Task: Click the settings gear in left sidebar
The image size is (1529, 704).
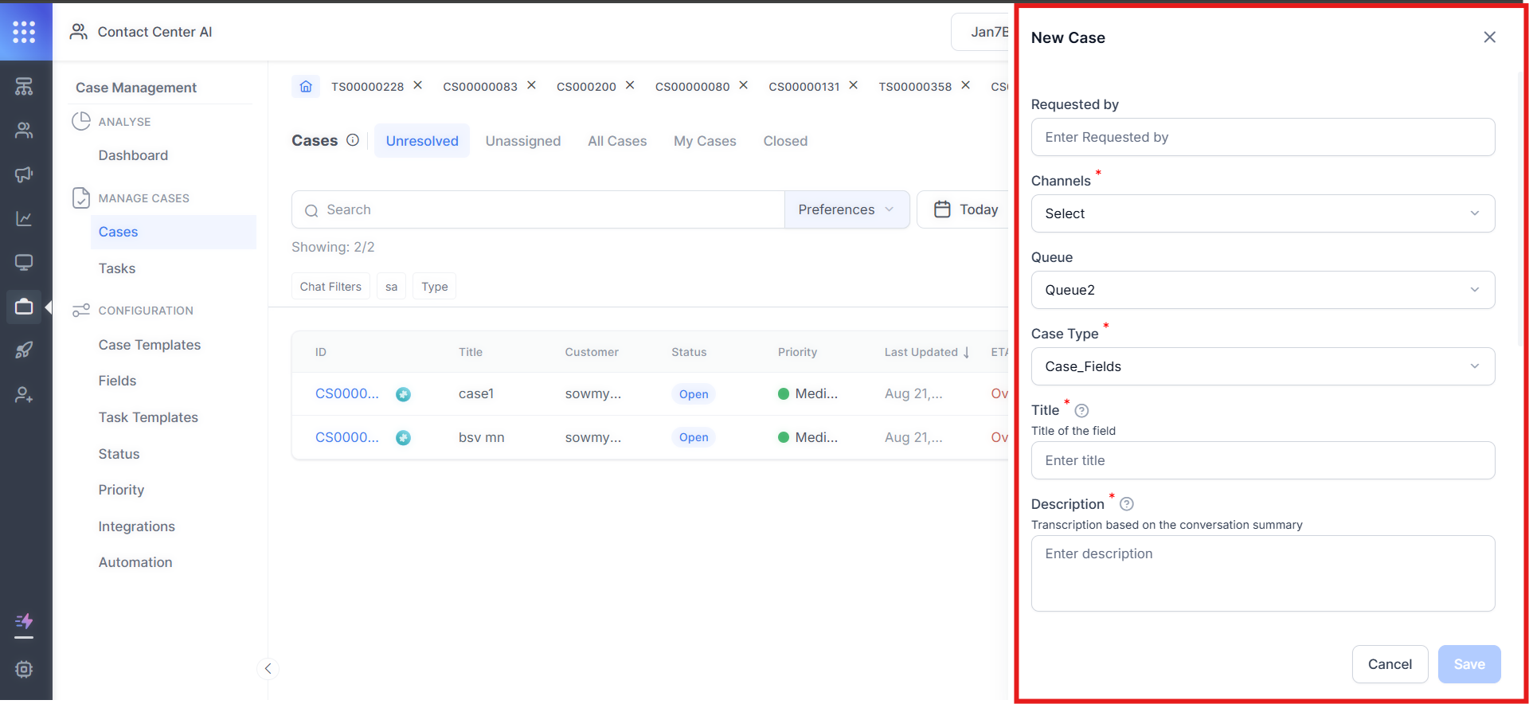Action: [24, 669]
